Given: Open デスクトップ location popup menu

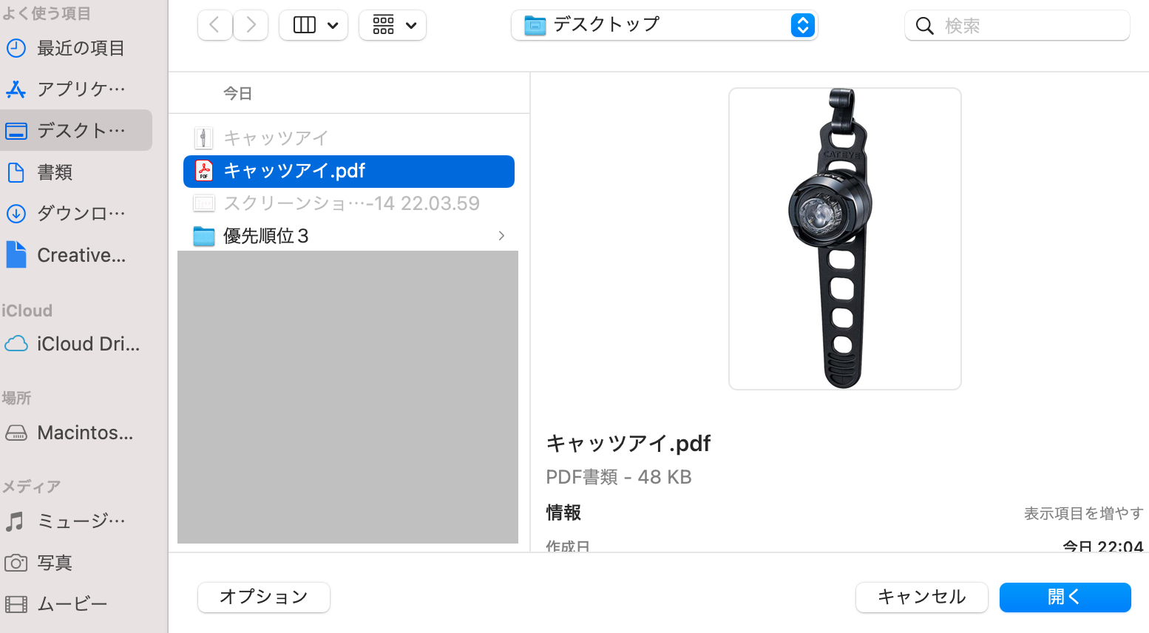Looking at the screenshot, I should pyautogui.click(x=664, y=25).
